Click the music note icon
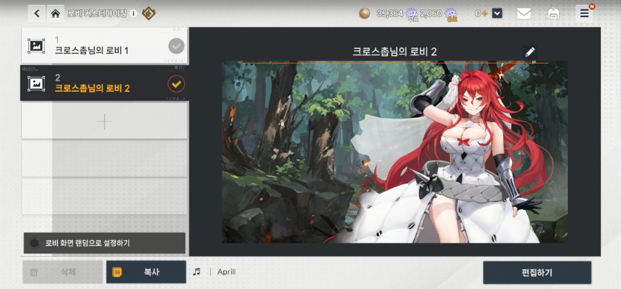Screen dimensions: 621x289 197,272
